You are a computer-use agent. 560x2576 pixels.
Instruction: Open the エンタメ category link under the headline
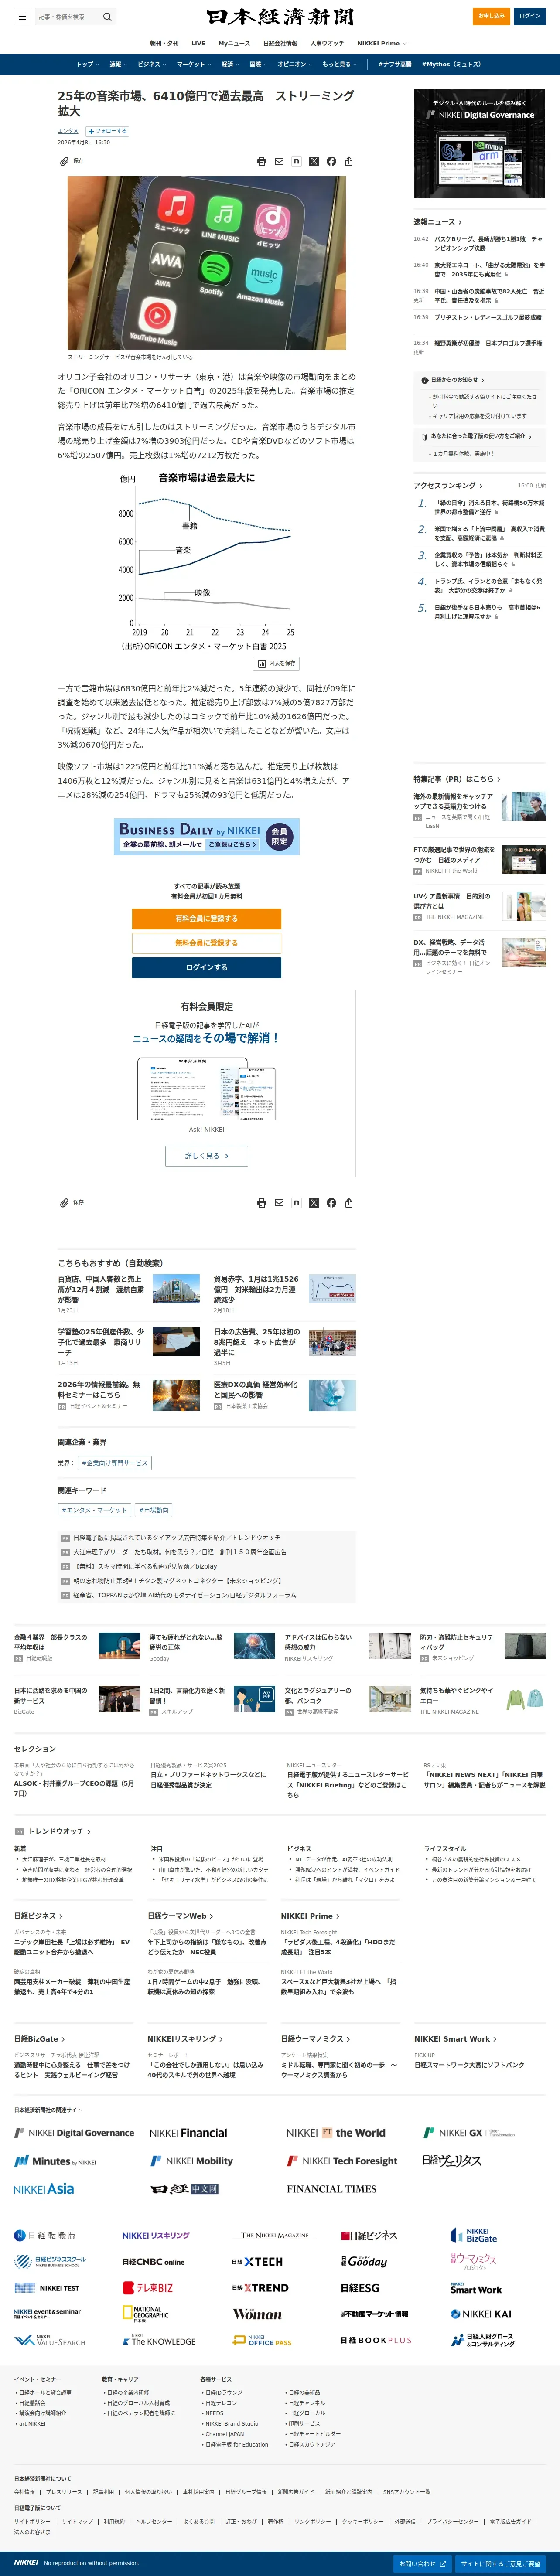click(68, 131)
